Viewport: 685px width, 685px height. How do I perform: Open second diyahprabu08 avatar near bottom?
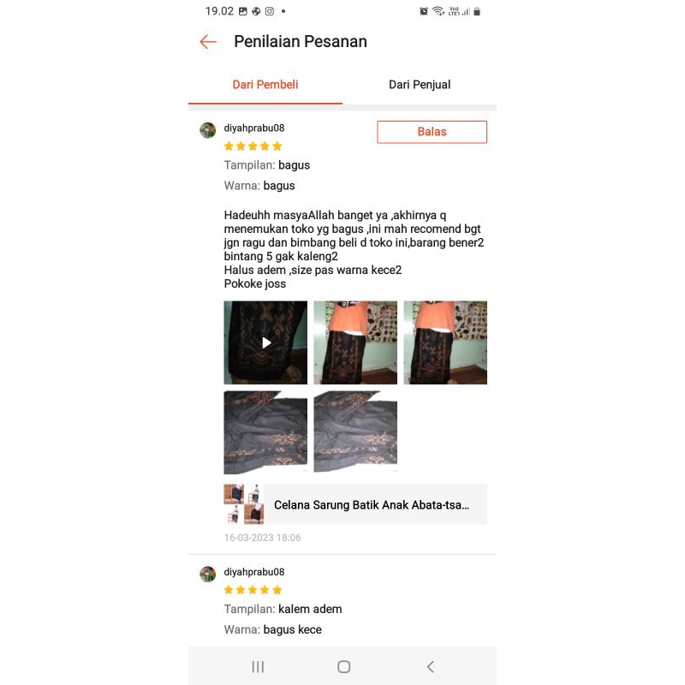208,574
